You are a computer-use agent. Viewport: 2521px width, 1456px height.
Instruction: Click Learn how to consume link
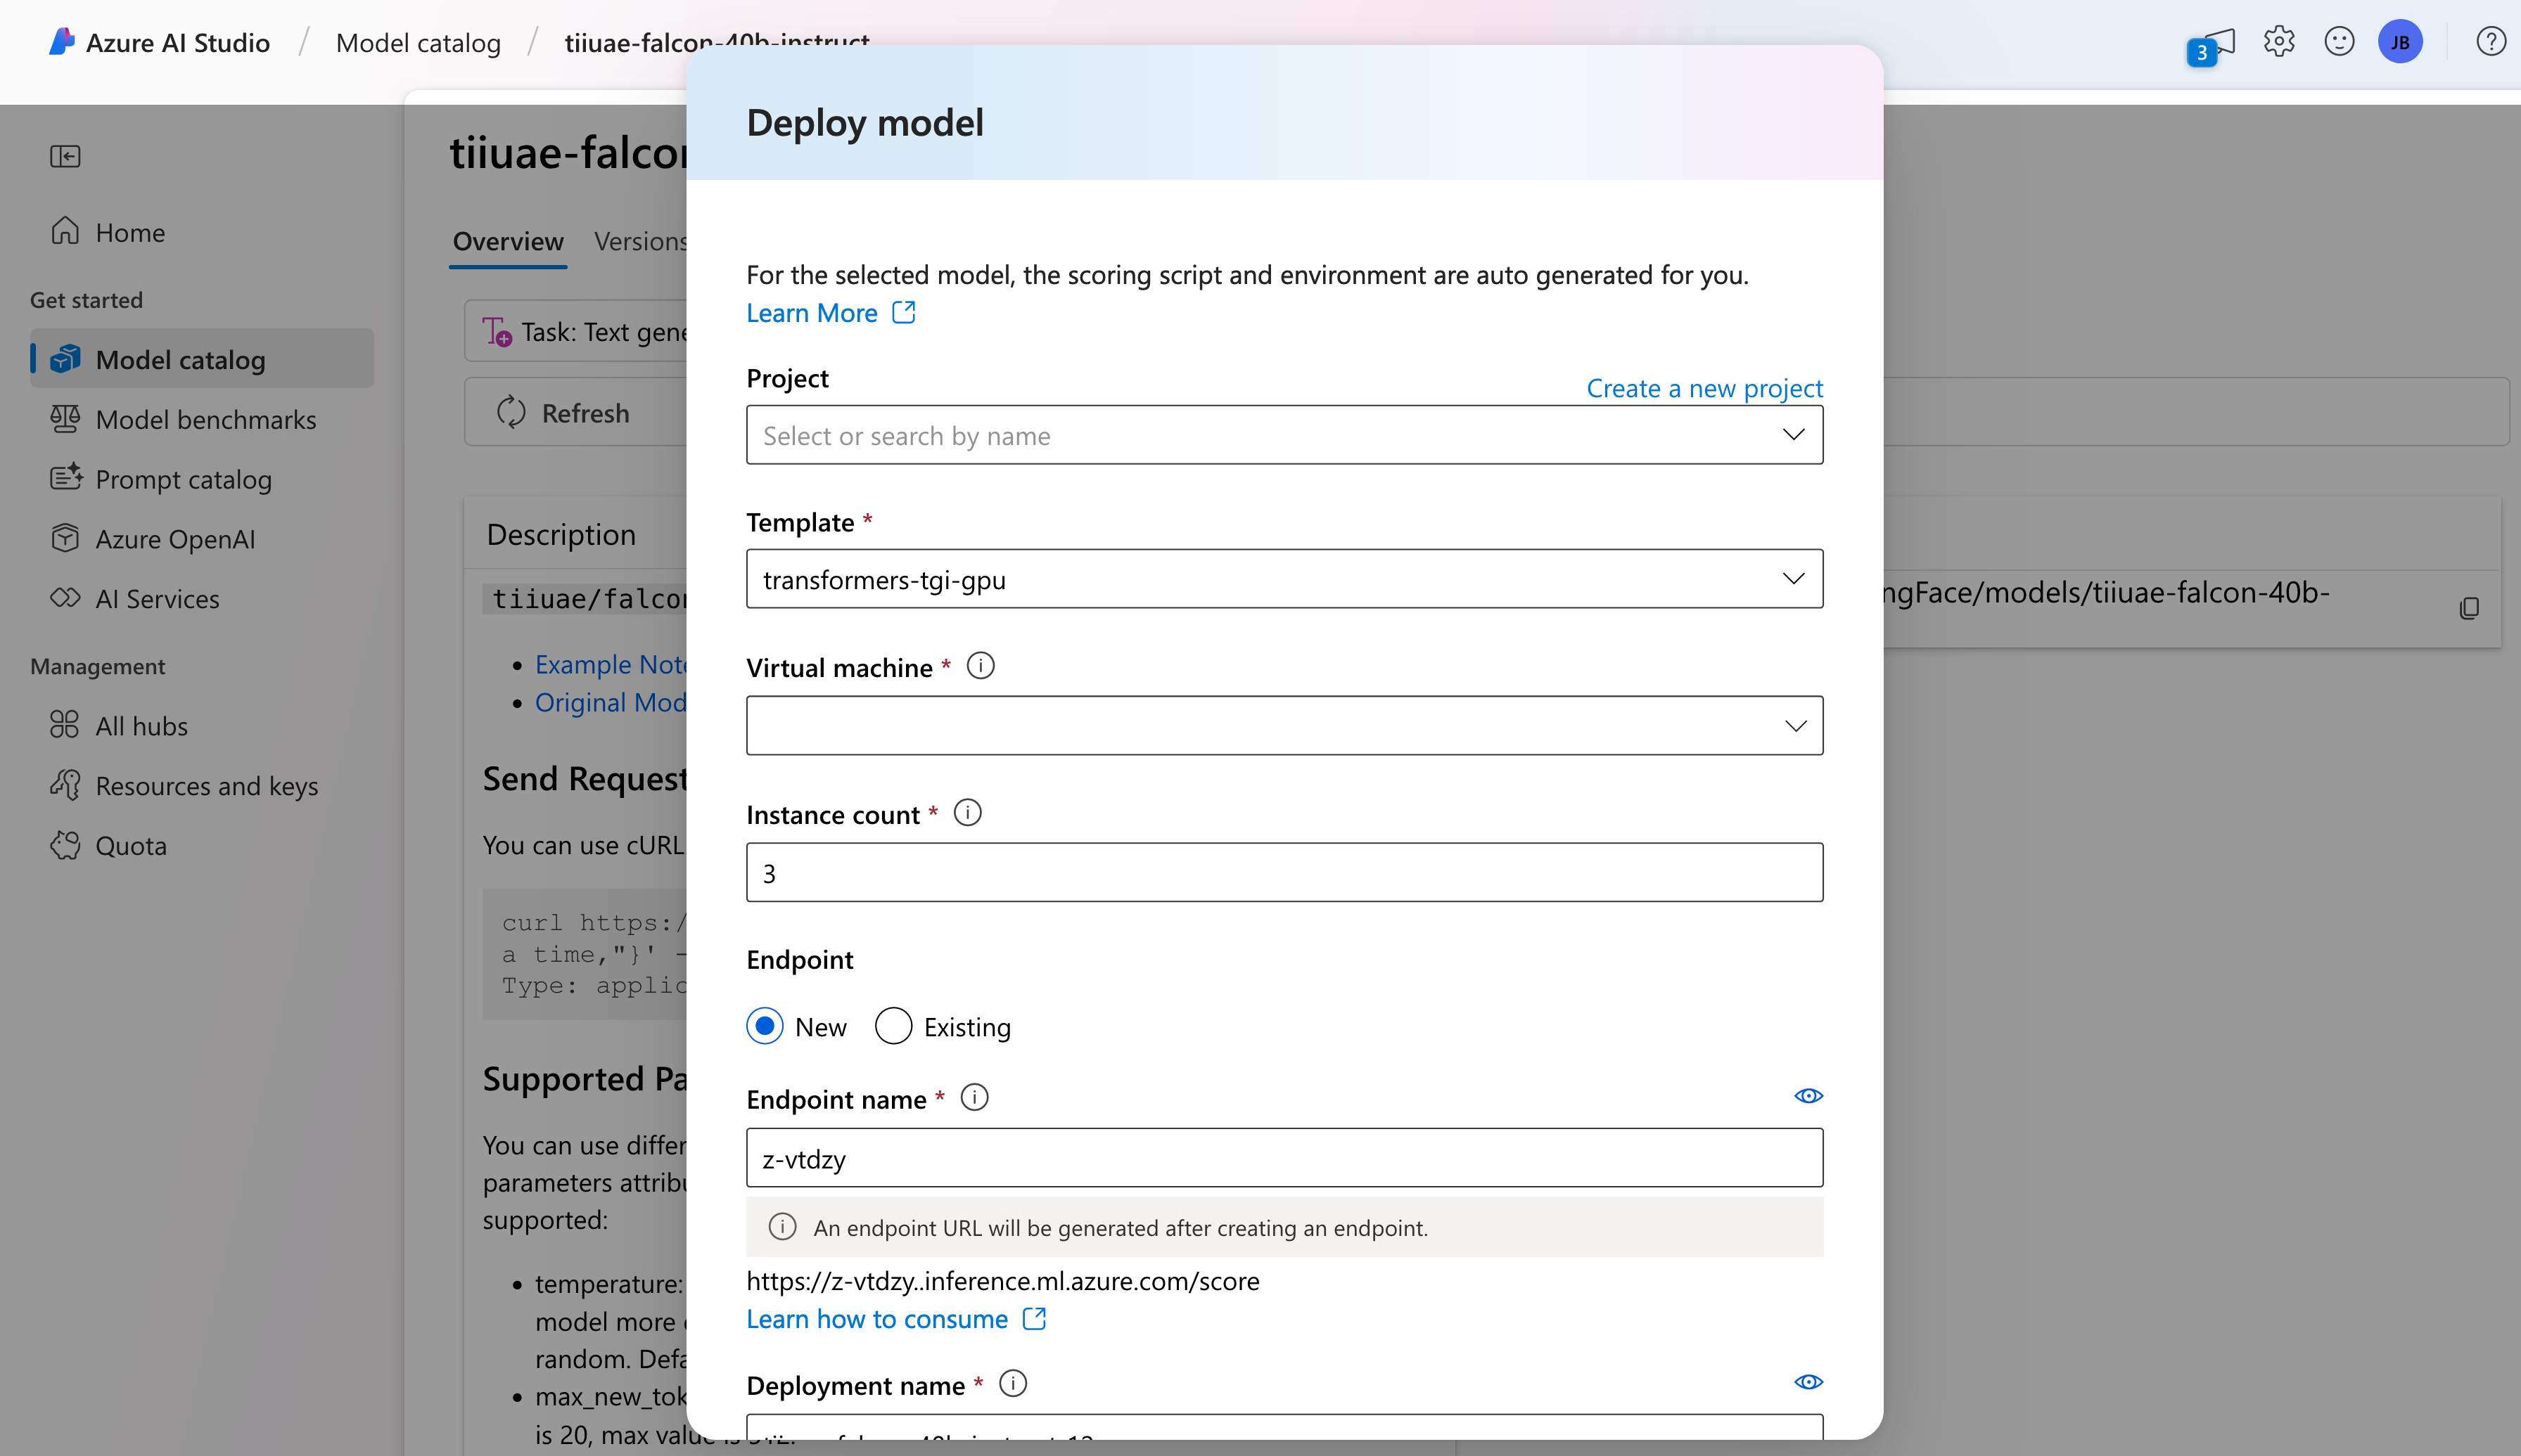click(877, 1319)
